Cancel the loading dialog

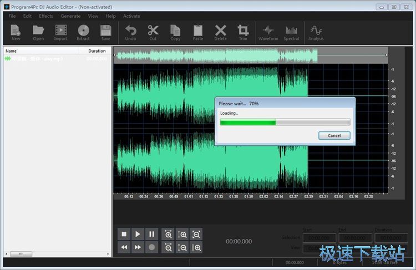[x=334, y=135]
